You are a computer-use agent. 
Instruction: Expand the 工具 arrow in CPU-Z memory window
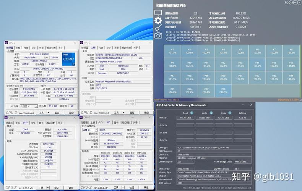coord(48,188)
